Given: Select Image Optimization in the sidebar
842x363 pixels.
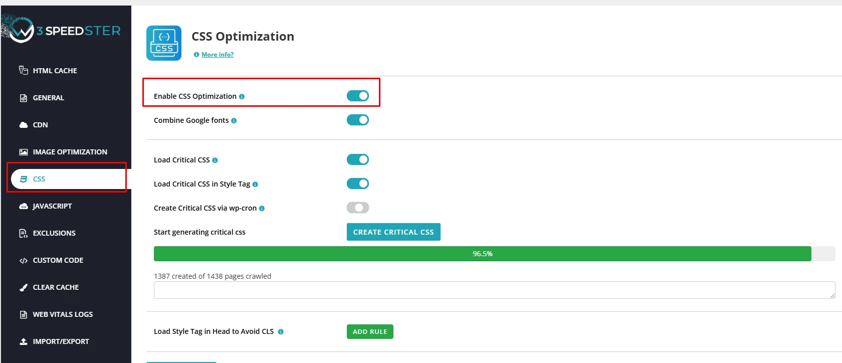Looking at the screenshot, I should click(x=70, y=152).
